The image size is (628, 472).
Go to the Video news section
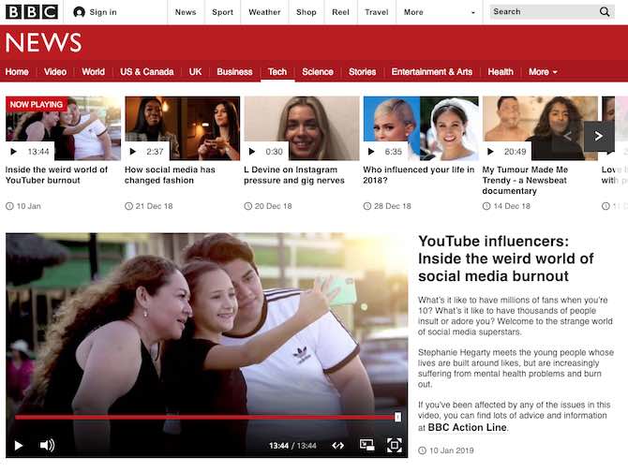click(55, 72)
